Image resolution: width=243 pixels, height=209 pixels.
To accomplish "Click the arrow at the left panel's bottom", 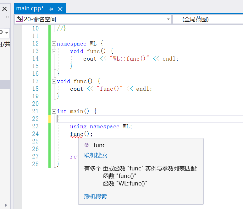I will click(x=6, y=205).
